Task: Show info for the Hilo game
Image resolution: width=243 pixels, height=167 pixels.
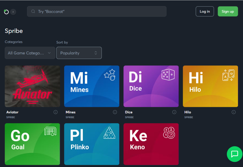Action: tap(234, 112)
